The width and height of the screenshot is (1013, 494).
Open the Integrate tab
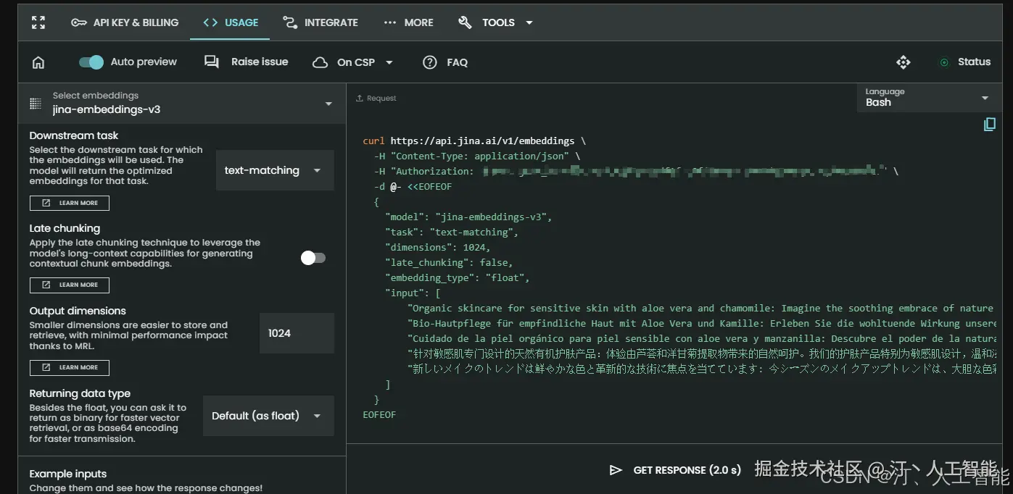tap(320, 22)
